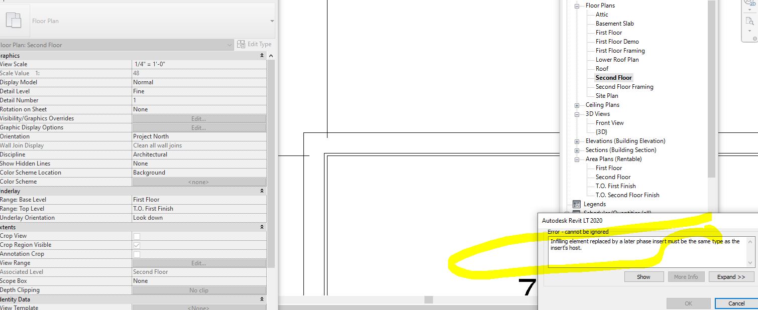Screen dimensions: 758x310
Task: Expand the Ceiling Plans tree node
Action: pos(577,105)
